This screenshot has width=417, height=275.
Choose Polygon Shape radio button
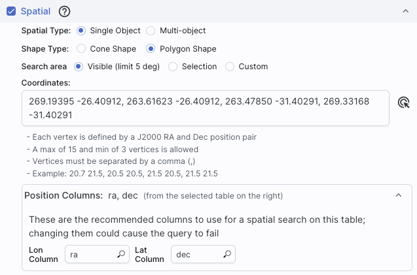[x=151, y=48]
